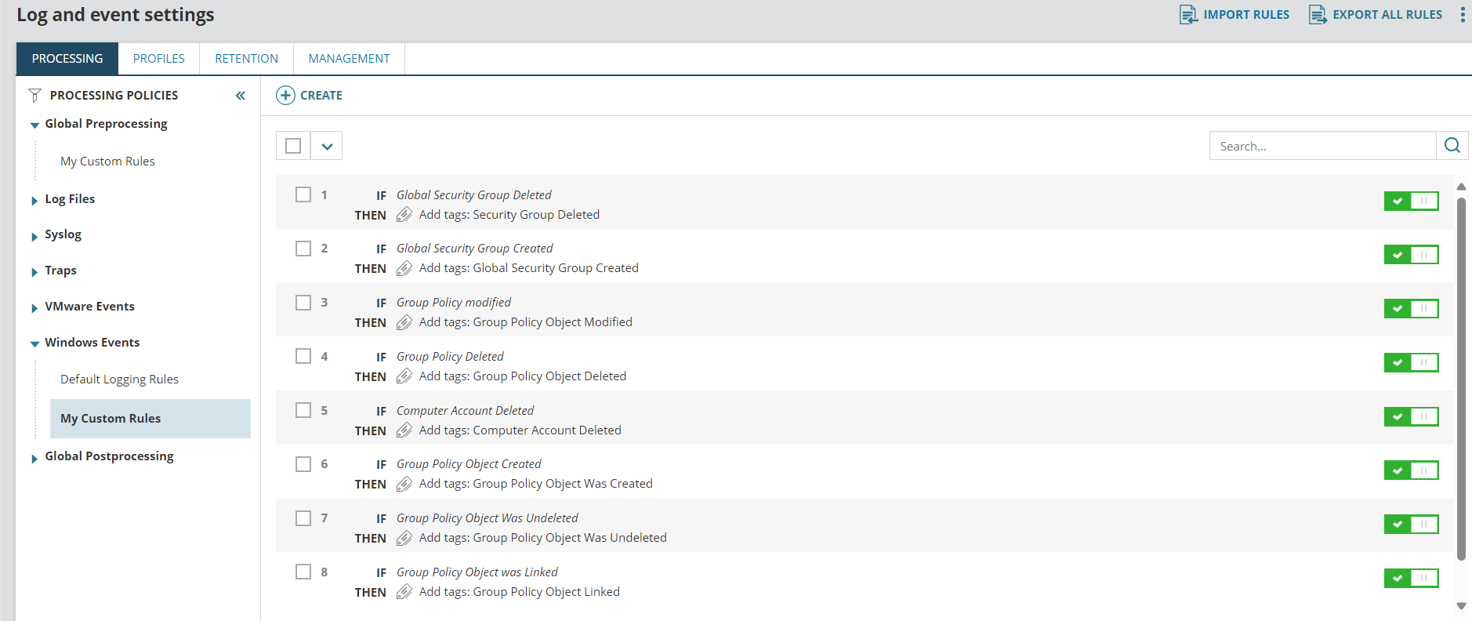
Task: Click the filter funnel icon beside Processing Policies
Action: [34, 96]
